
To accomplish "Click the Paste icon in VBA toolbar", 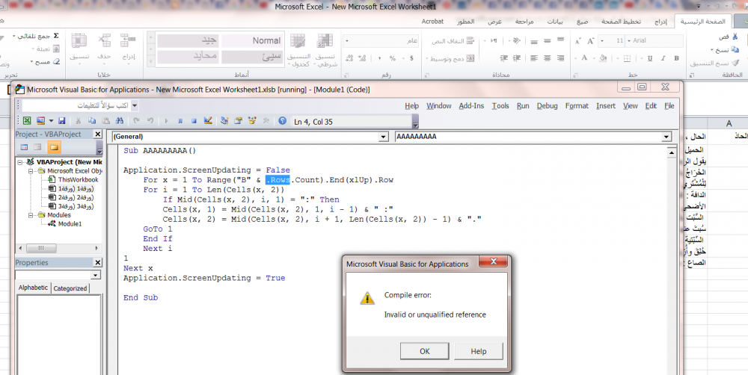I will pos(106,121).
